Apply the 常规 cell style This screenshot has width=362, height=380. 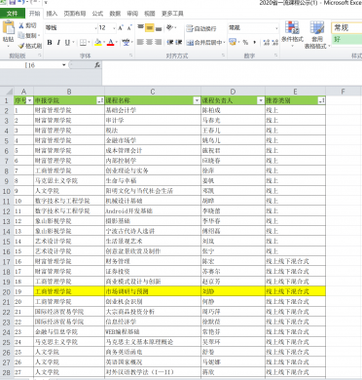346,28
